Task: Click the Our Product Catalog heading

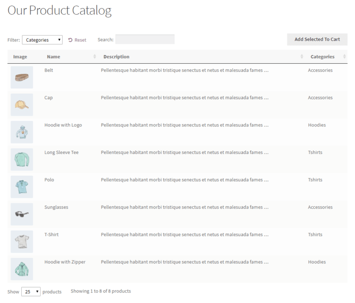Action: click(x=59, y=11)
